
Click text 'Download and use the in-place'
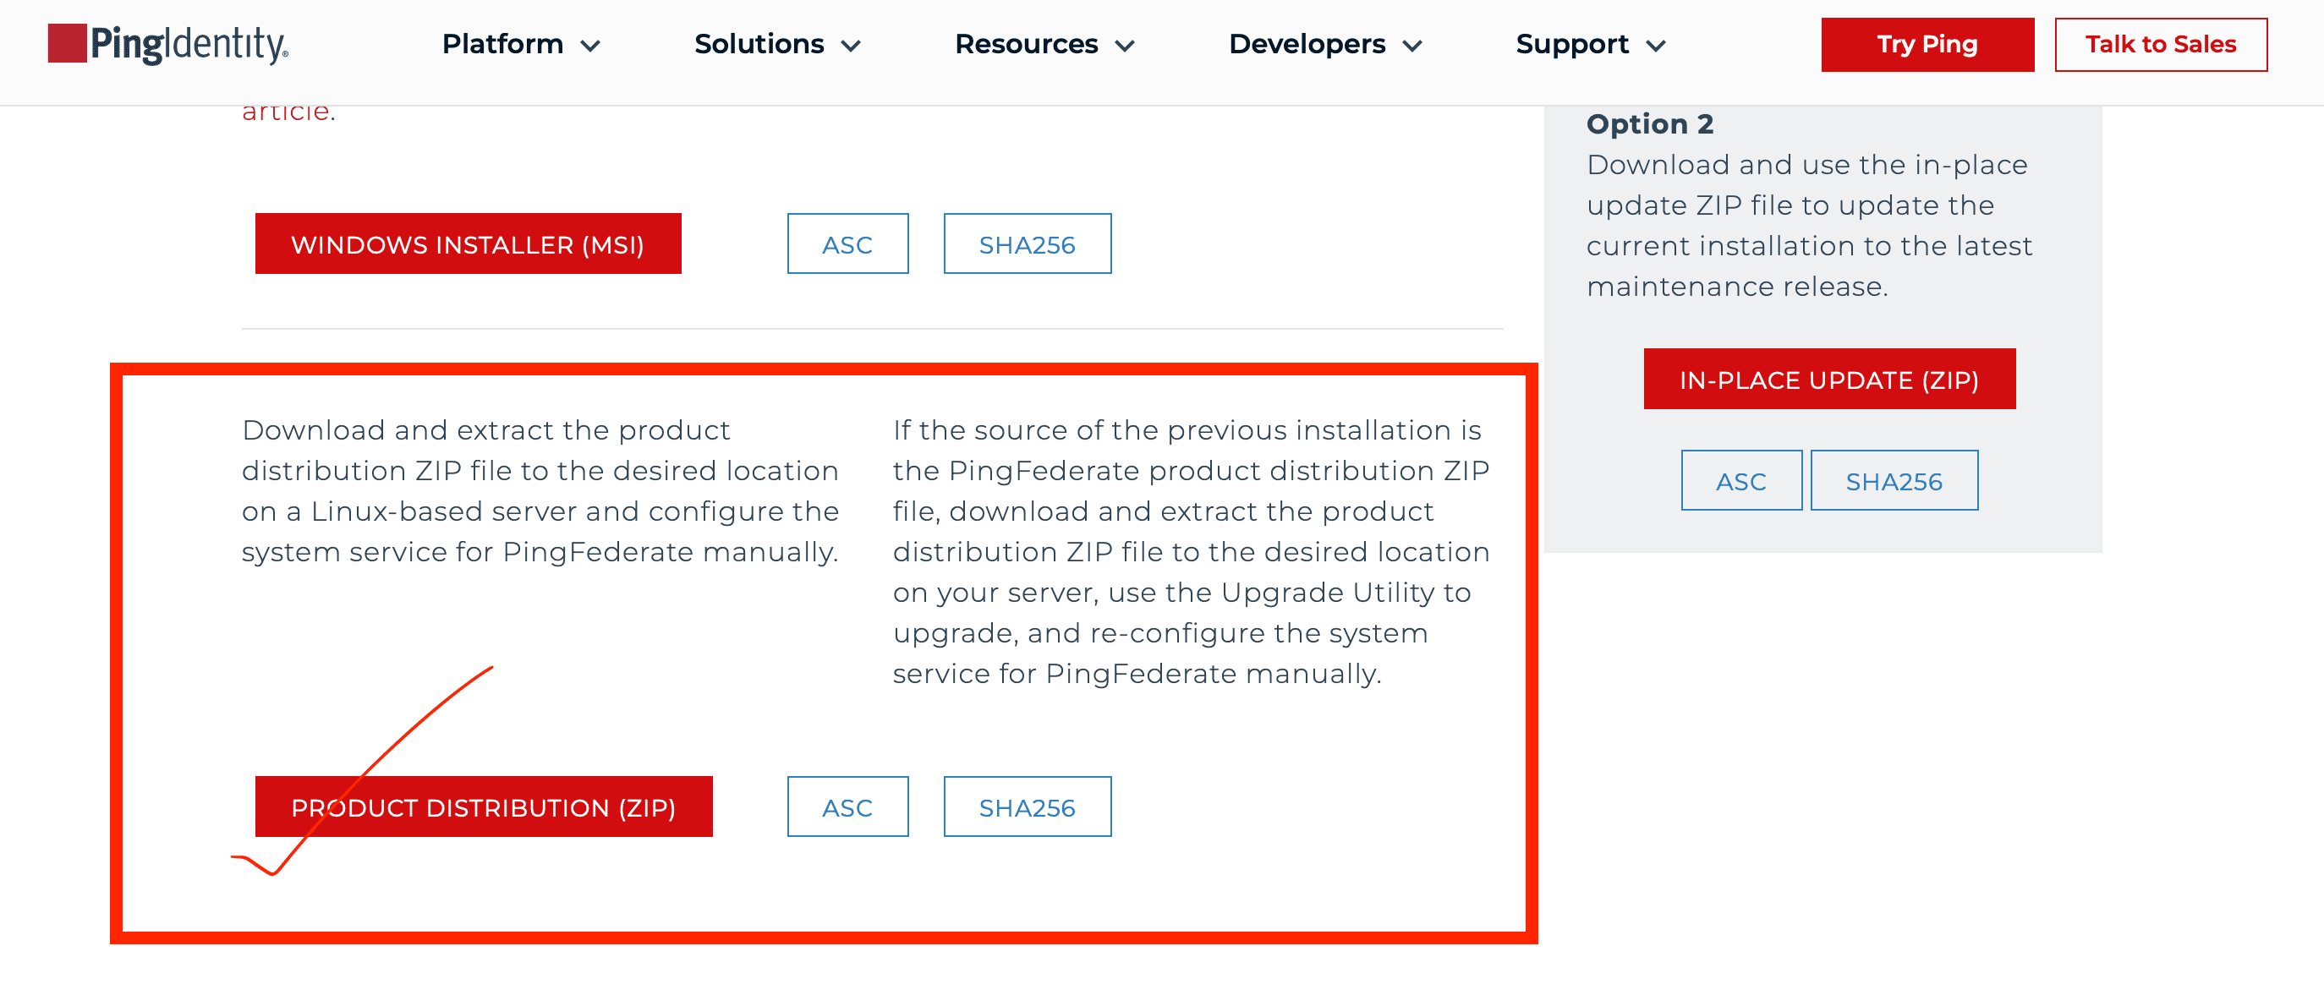tap(1806, 165)
